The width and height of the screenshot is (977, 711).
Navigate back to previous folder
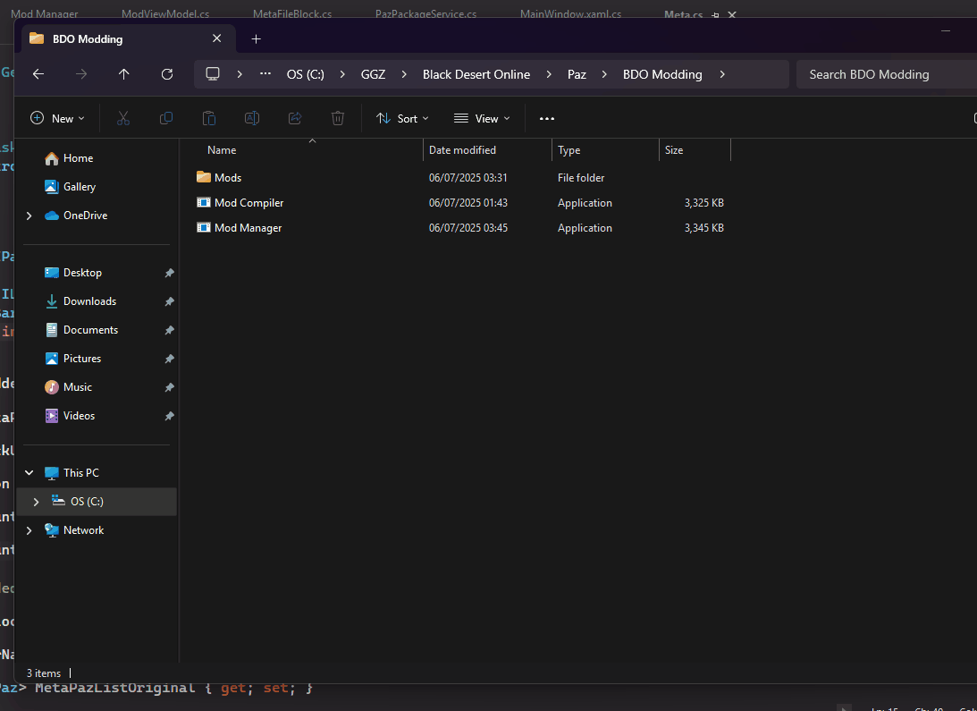click(x=38, y=74)
